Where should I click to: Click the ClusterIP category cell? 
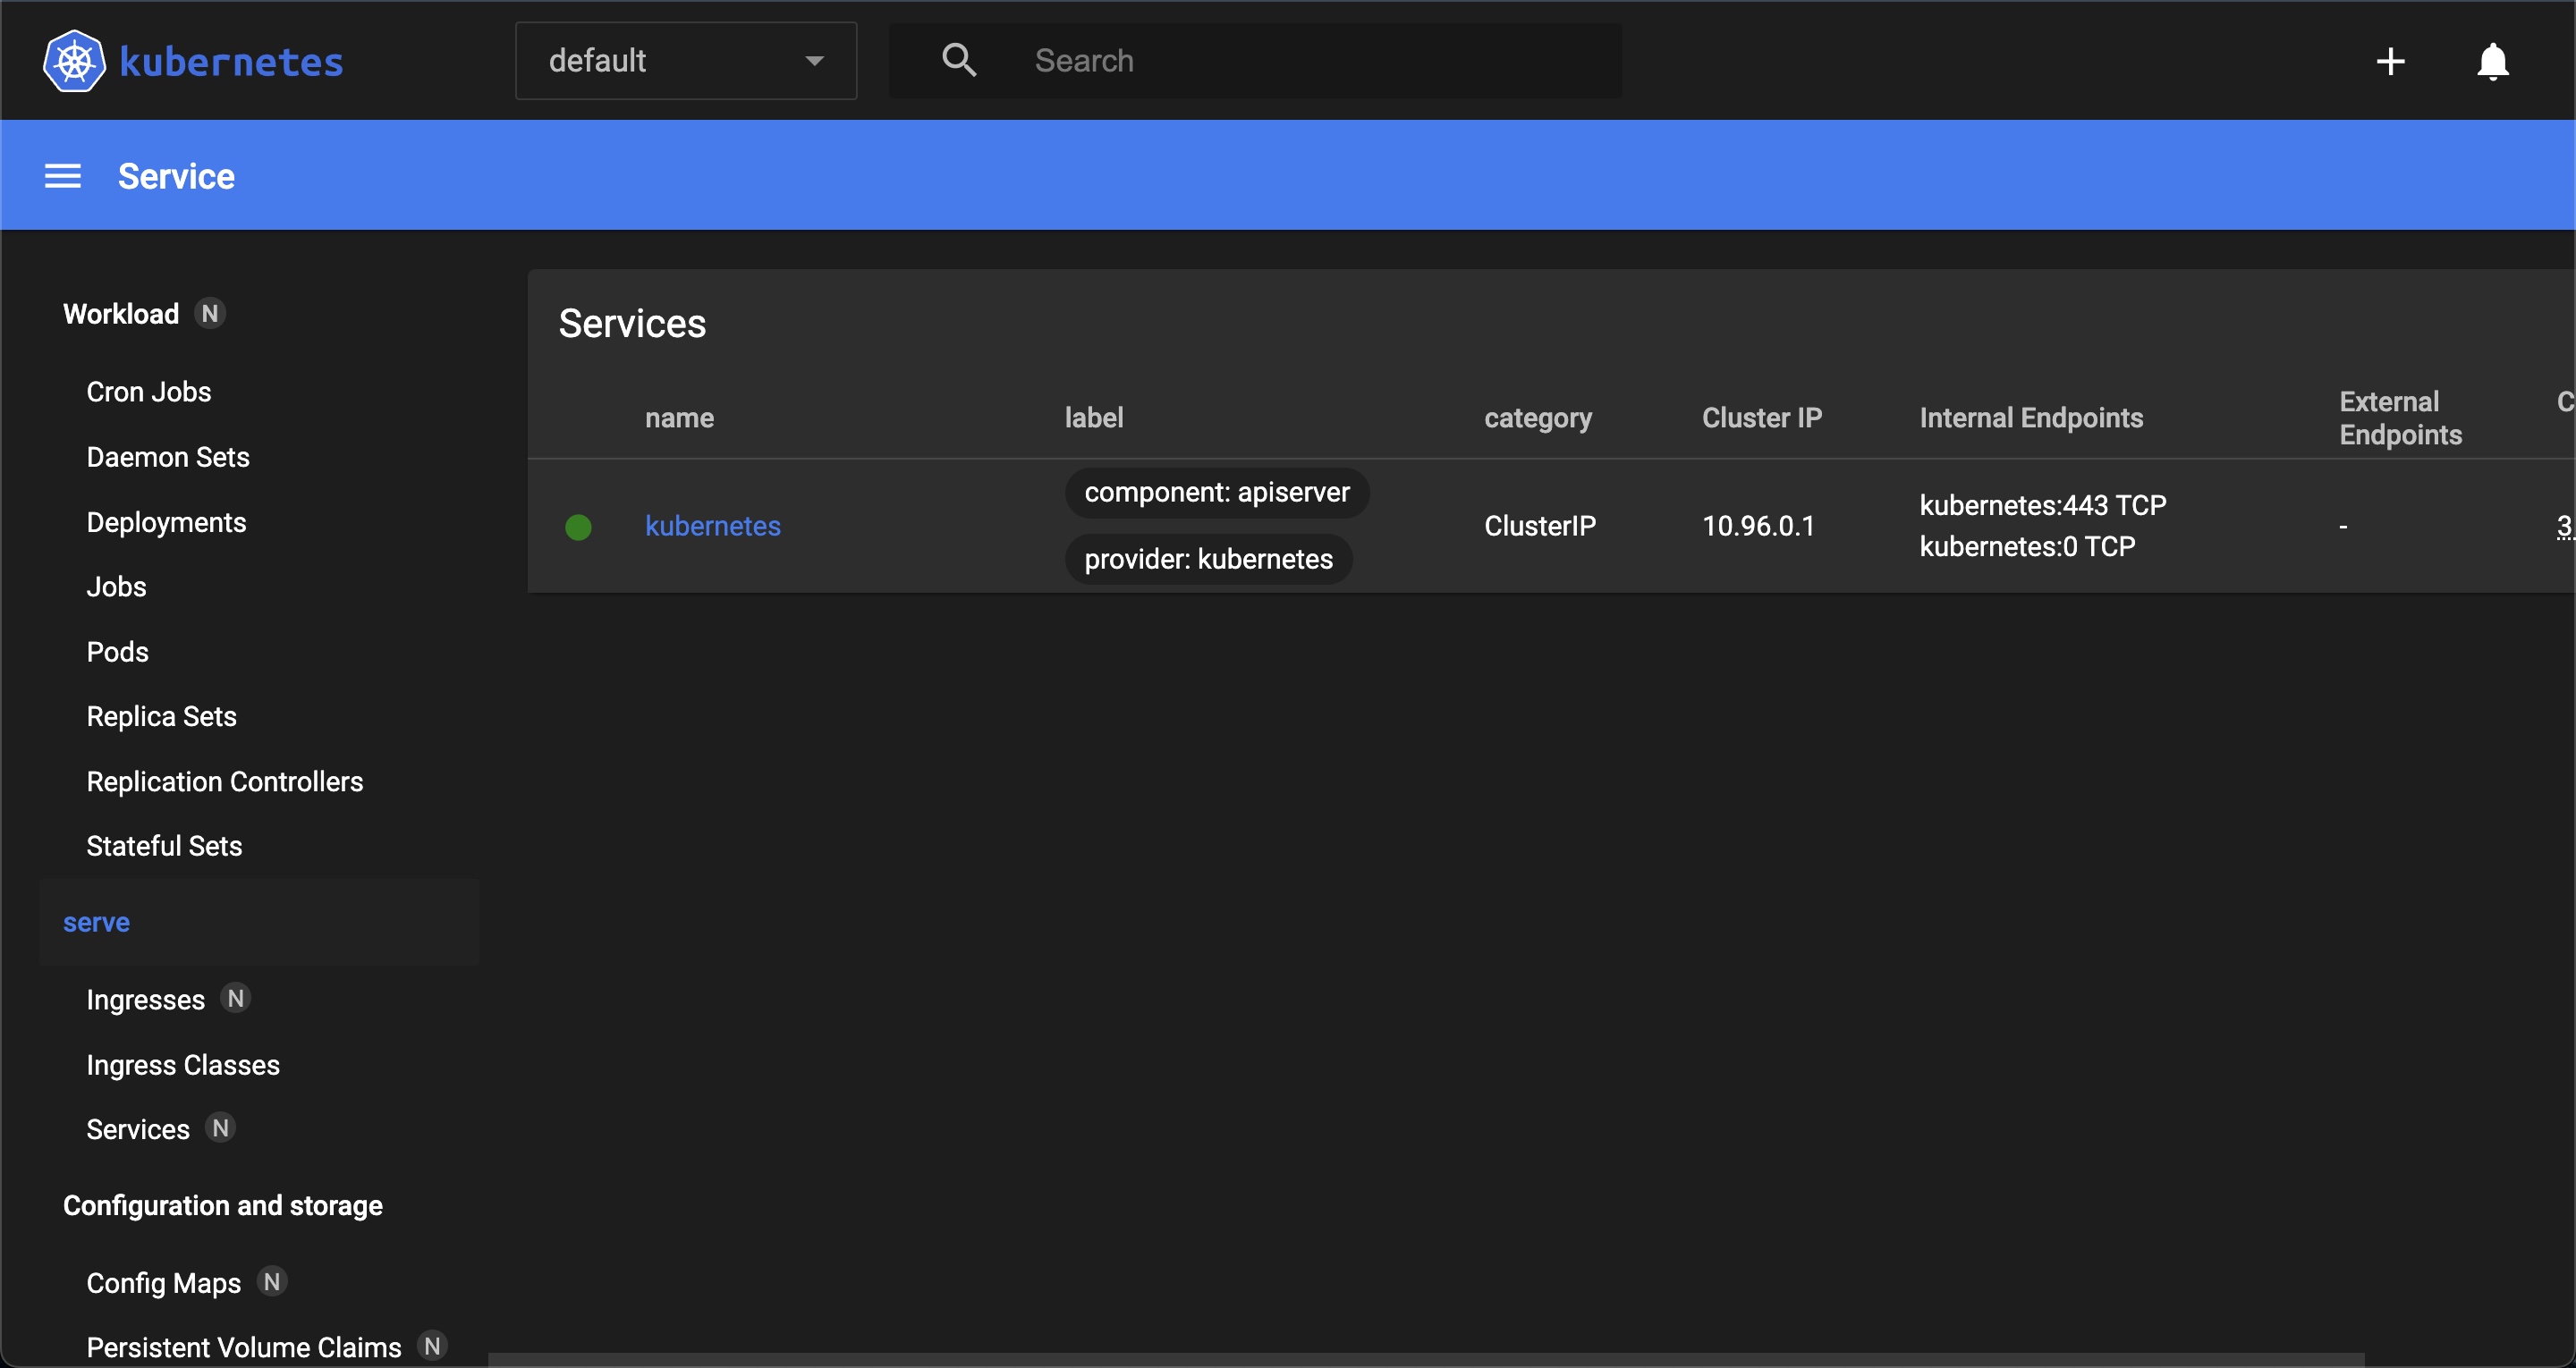click(1540, 526)
